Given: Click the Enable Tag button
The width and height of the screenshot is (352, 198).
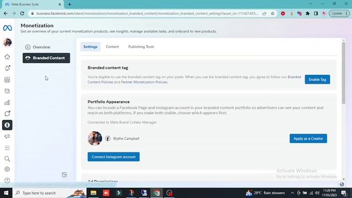Looking at the screenshot, I should coord(317,79).
